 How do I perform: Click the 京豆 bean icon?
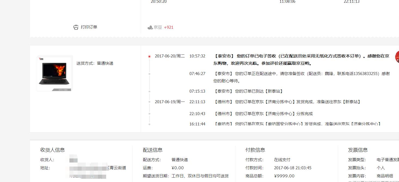point(150,27)
